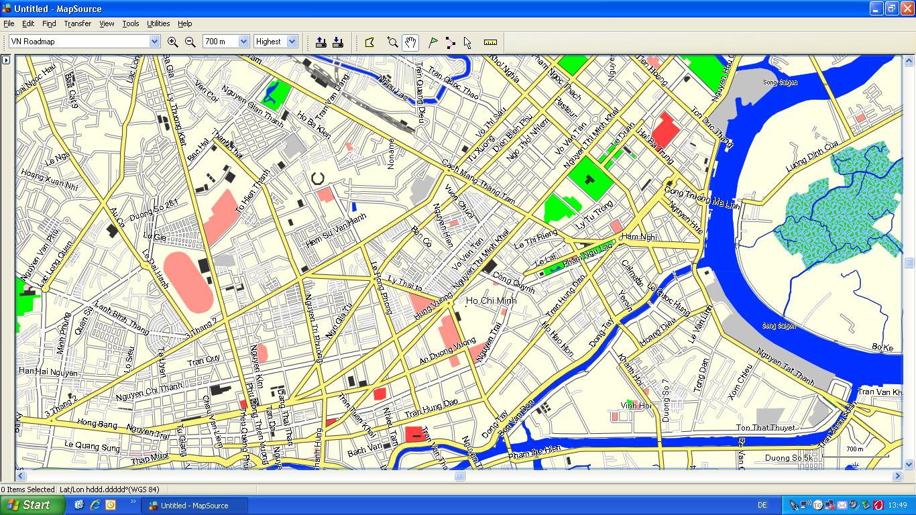Click Send to Device icon
The width and height of the screenshot is (916, 515).
pos(321,42)
